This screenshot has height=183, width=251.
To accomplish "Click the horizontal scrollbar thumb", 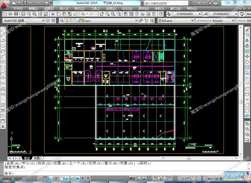I will tap(188, 158).
